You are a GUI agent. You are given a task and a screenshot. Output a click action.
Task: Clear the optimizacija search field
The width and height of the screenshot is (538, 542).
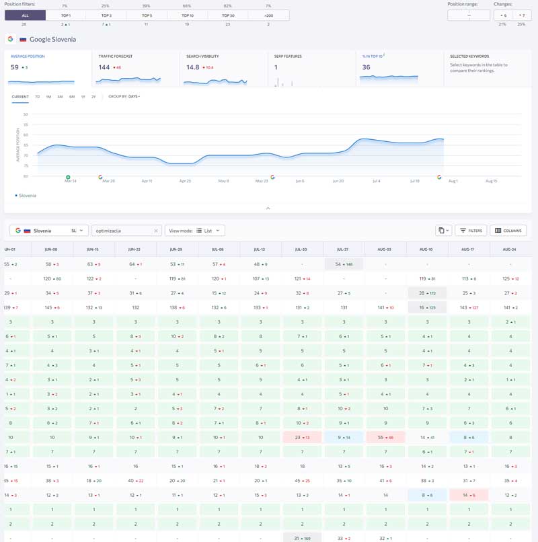click(x=156, y=231)
